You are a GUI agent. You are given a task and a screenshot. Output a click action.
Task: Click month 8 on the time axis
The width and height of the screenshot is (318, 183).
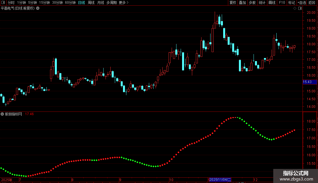(x=72, y=180)
